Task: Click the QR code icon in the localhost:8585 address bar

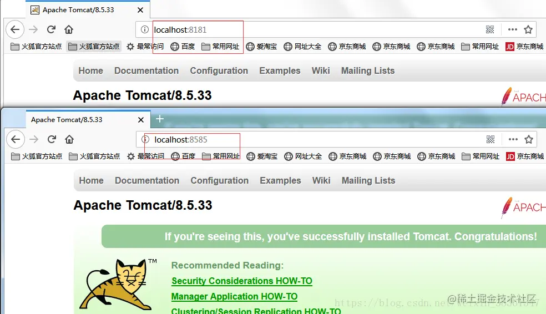Action: (x=491, y=140)
